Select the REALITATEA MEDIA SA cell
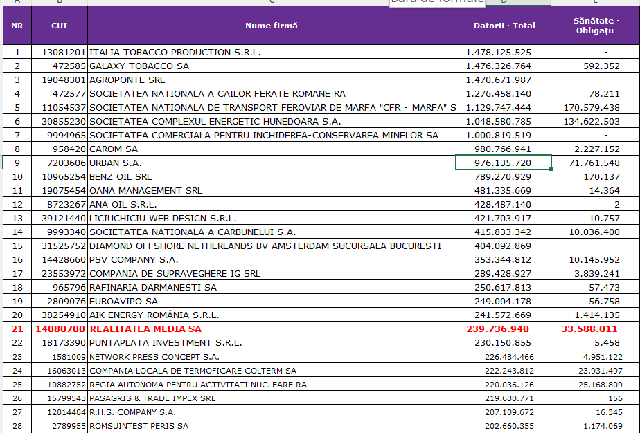Viewport: 640px width, 433px height. tap(145, 329)
